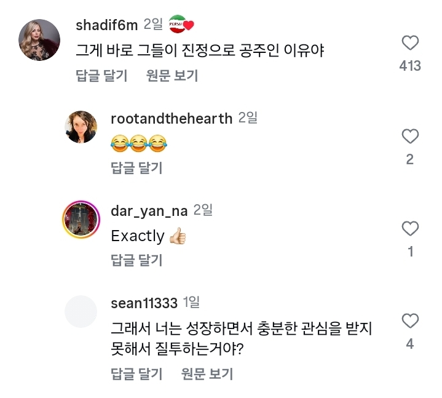View dar_yan_na's story ring avatar
Screen dimensions: 442x398
81,219
